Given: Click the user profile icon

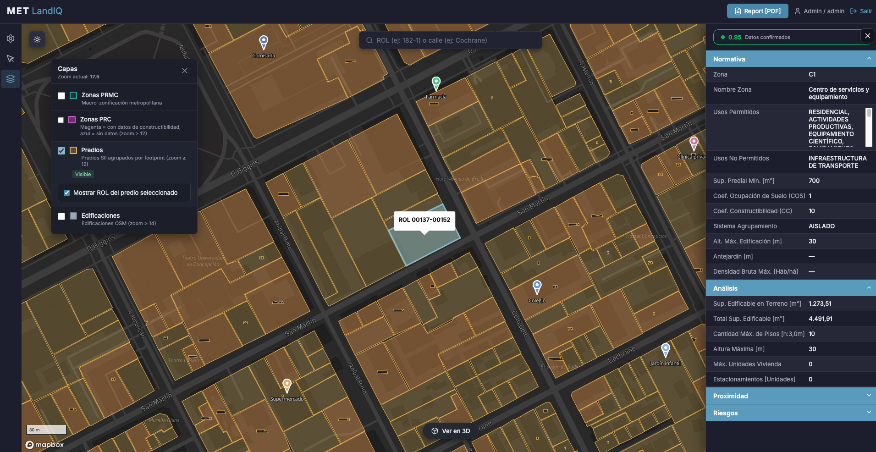Looking at the screenshot, I should coord(798,11).
